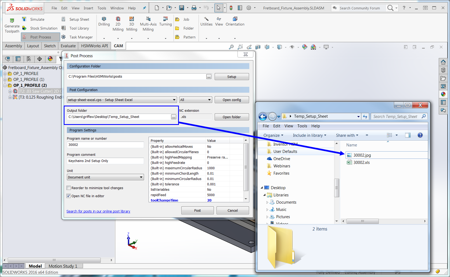The width and height of the screenshot is (450, 277).
Task: Click the Program comment field
Action: (x=105, y=161)
